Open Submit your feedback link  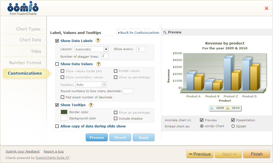coord(23,151)
